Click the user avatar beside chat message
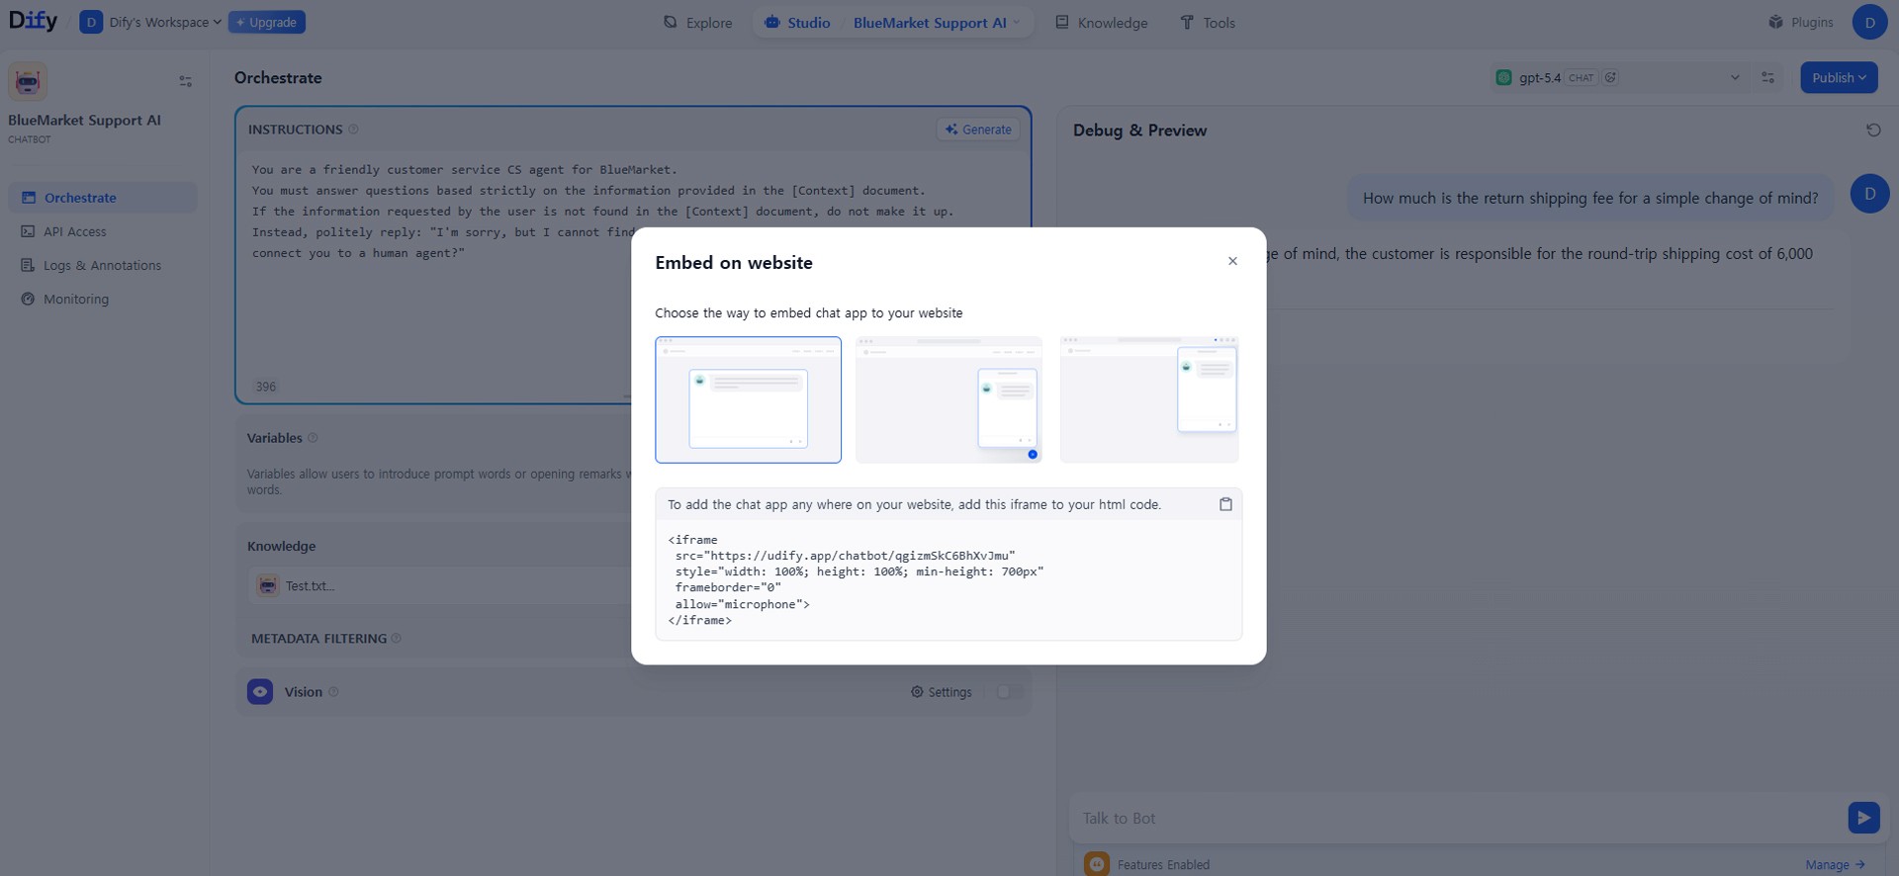 pyautogui.click(x=1869, y=194)
